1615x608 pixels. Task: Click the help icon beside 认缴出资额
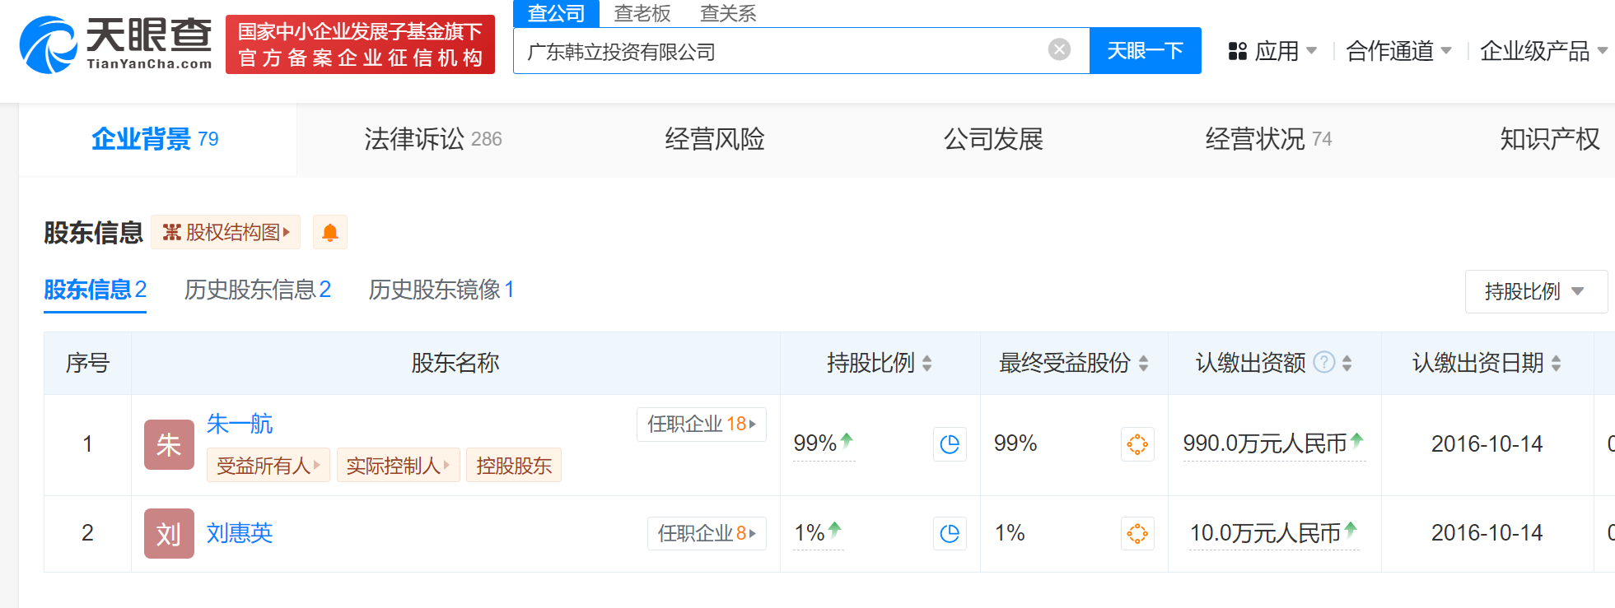tap(1323, 363)
